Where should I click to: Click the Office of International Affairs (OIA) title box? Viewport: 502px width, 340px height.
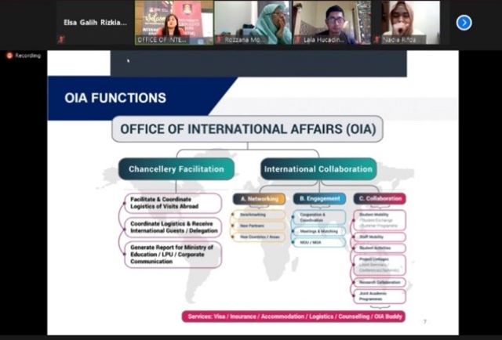(248, 129)
